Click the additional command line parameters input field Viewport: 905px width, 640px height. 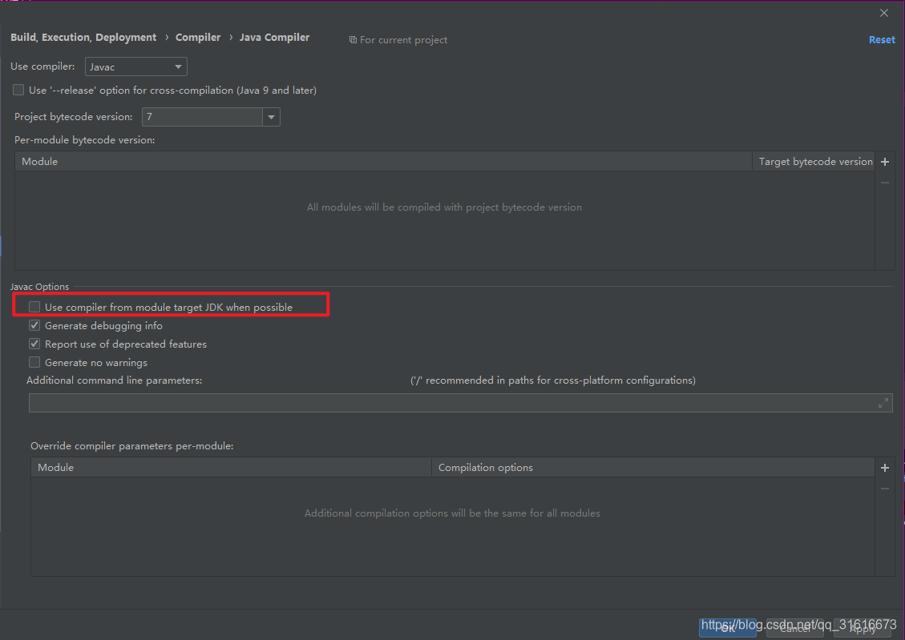pyautogui.click(x=401, y=402)
